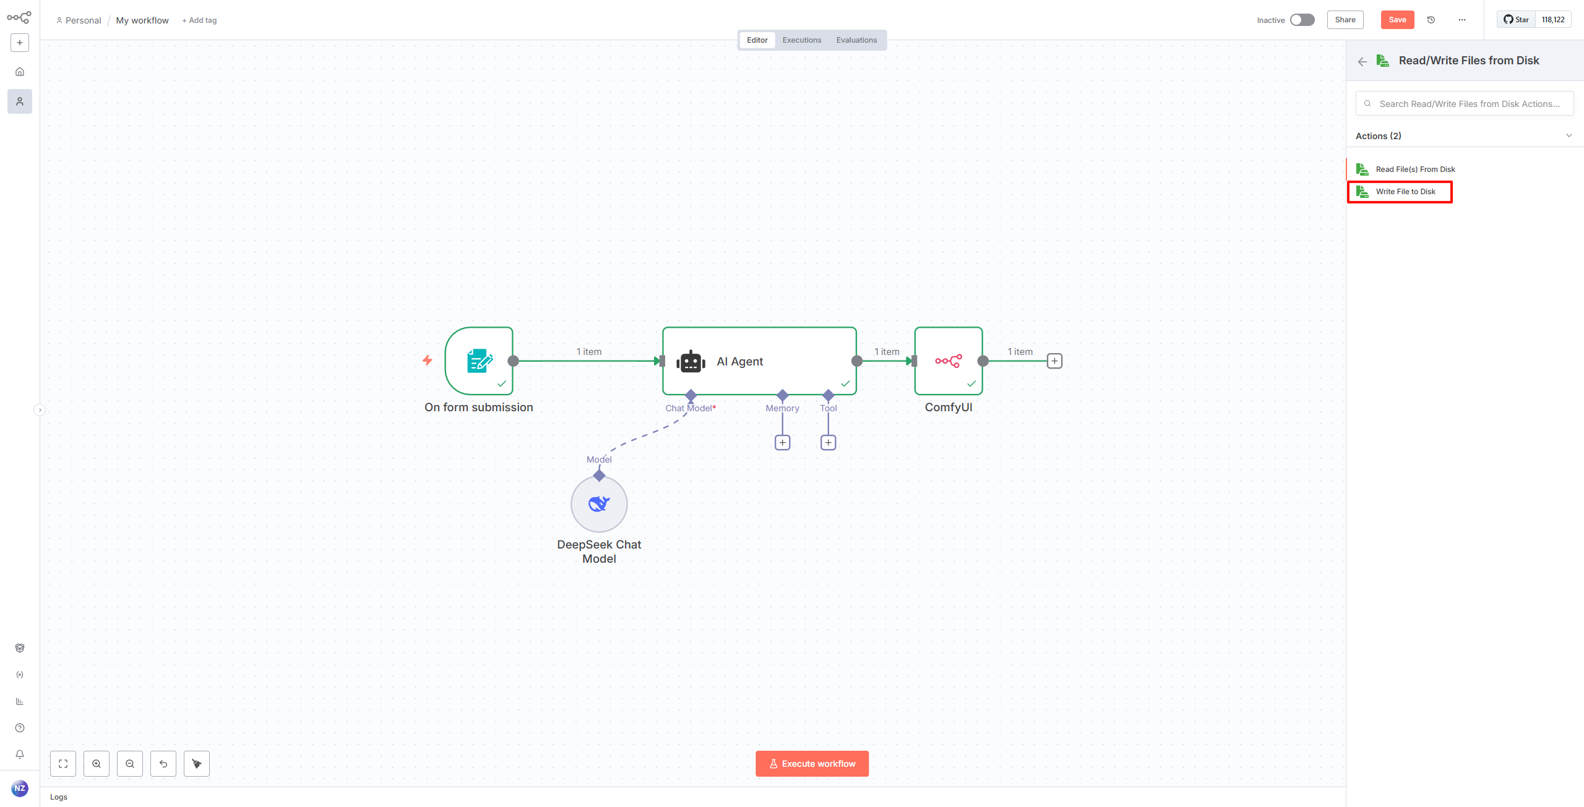The height and width of the screenshot is (807, 1584).
Task: Open the Help question mark icon
Action: [x=20, y=728]
